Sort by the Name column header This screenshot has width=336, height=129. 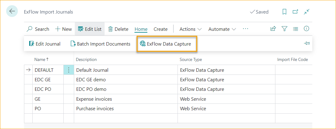click(41, 59)
